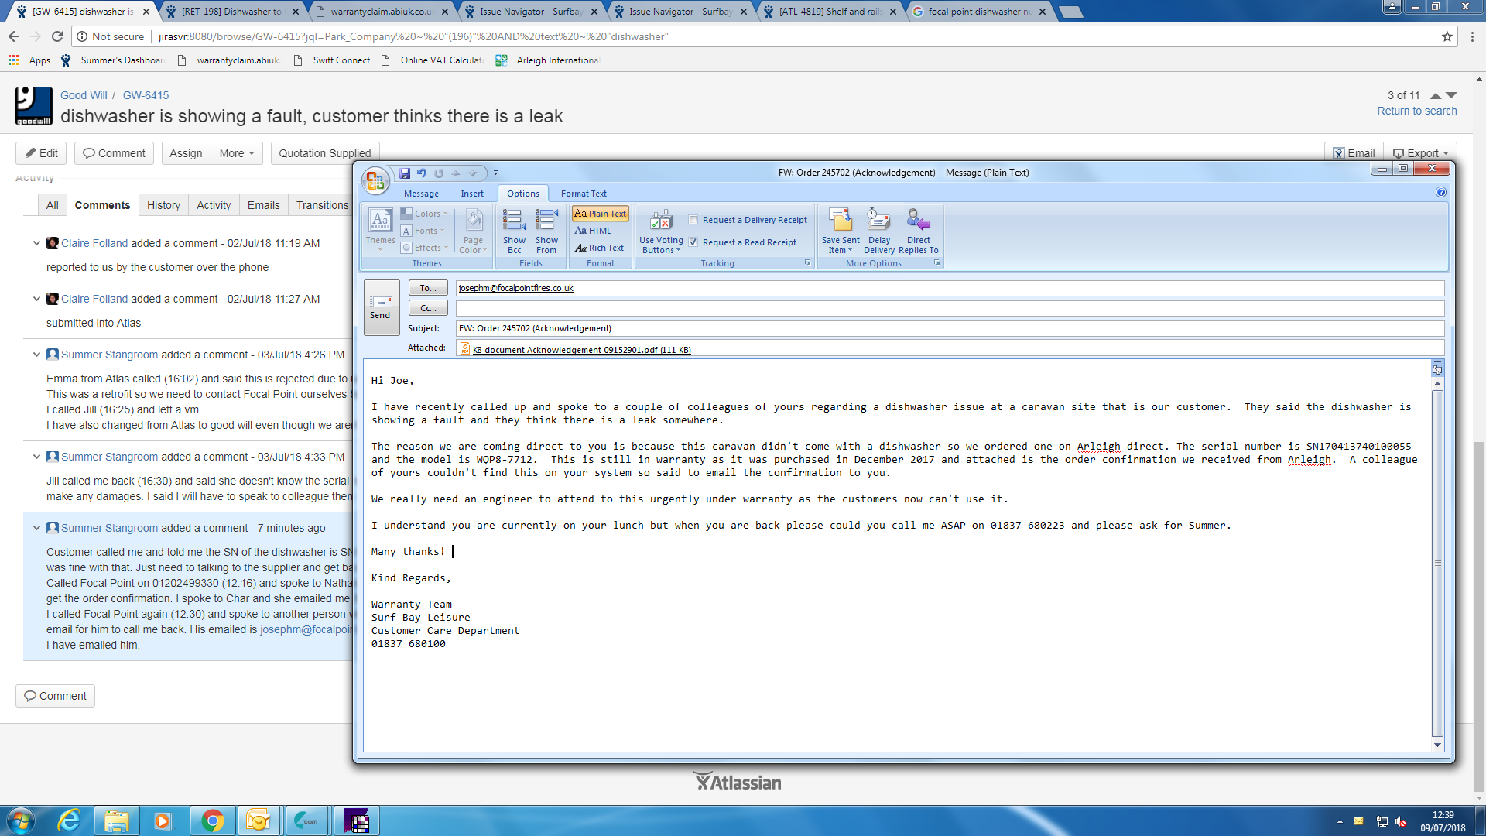Open Use Voting Buttons dropdown
The height and width of the screenshot is (836, 1486).
click(661, 231)
